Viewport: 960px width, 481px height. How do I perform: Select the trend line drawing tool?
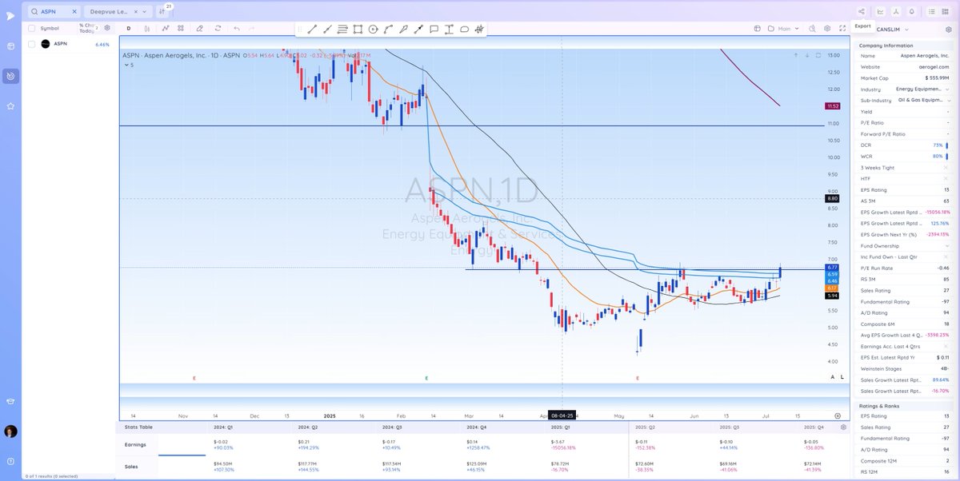tap(312, 29)
